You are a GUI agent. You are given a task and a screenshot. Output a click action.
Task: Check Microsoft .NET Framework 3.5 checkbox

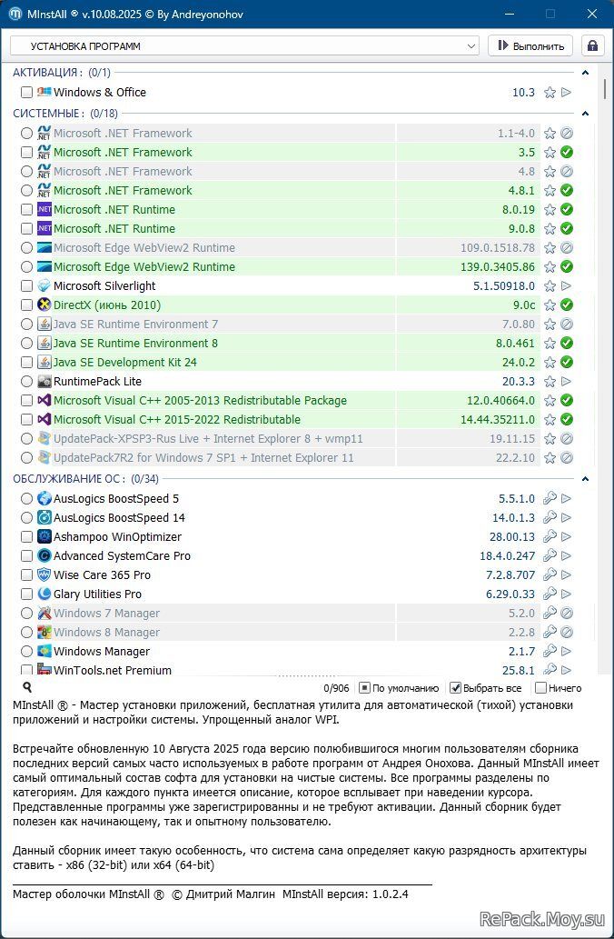tap(26, 152)
